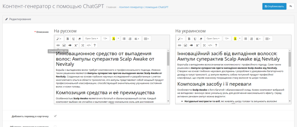
Task: Open code view in the Ukrainian editor
Action: tap(210, 45)
